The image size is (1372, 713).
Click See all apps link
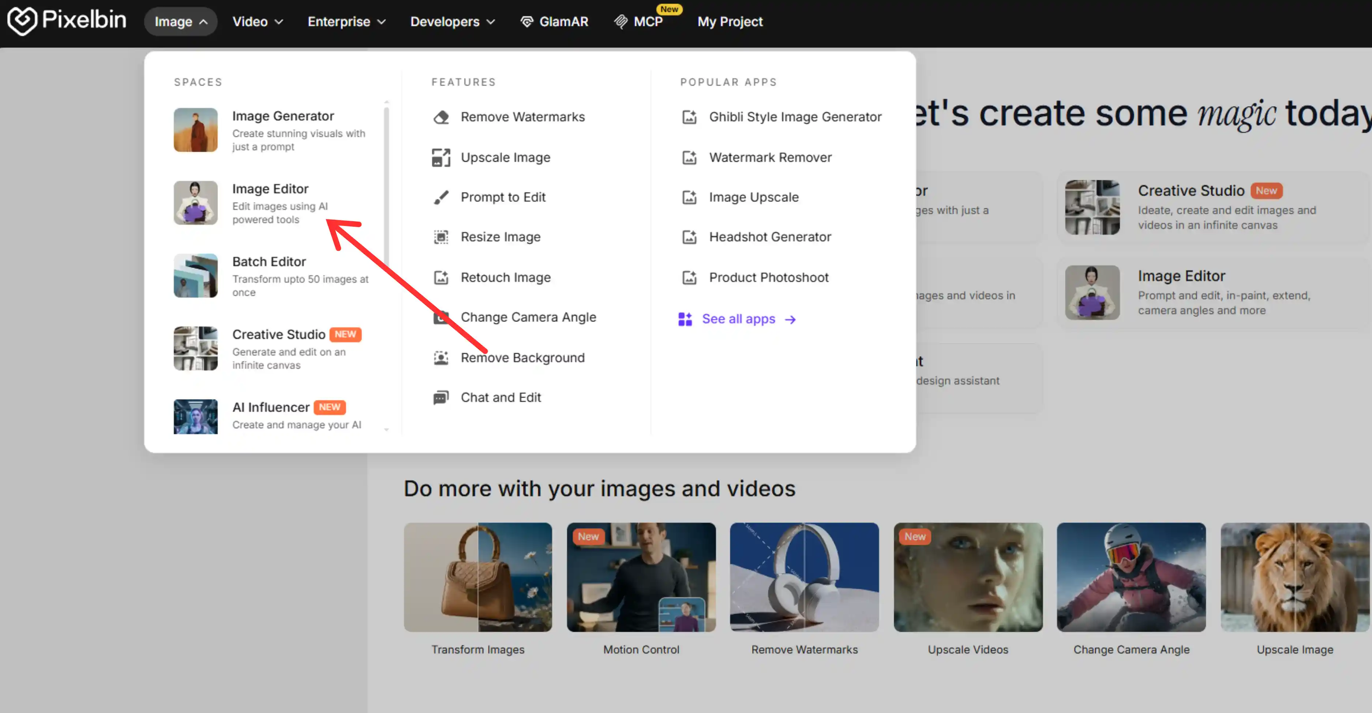[738, 319]
